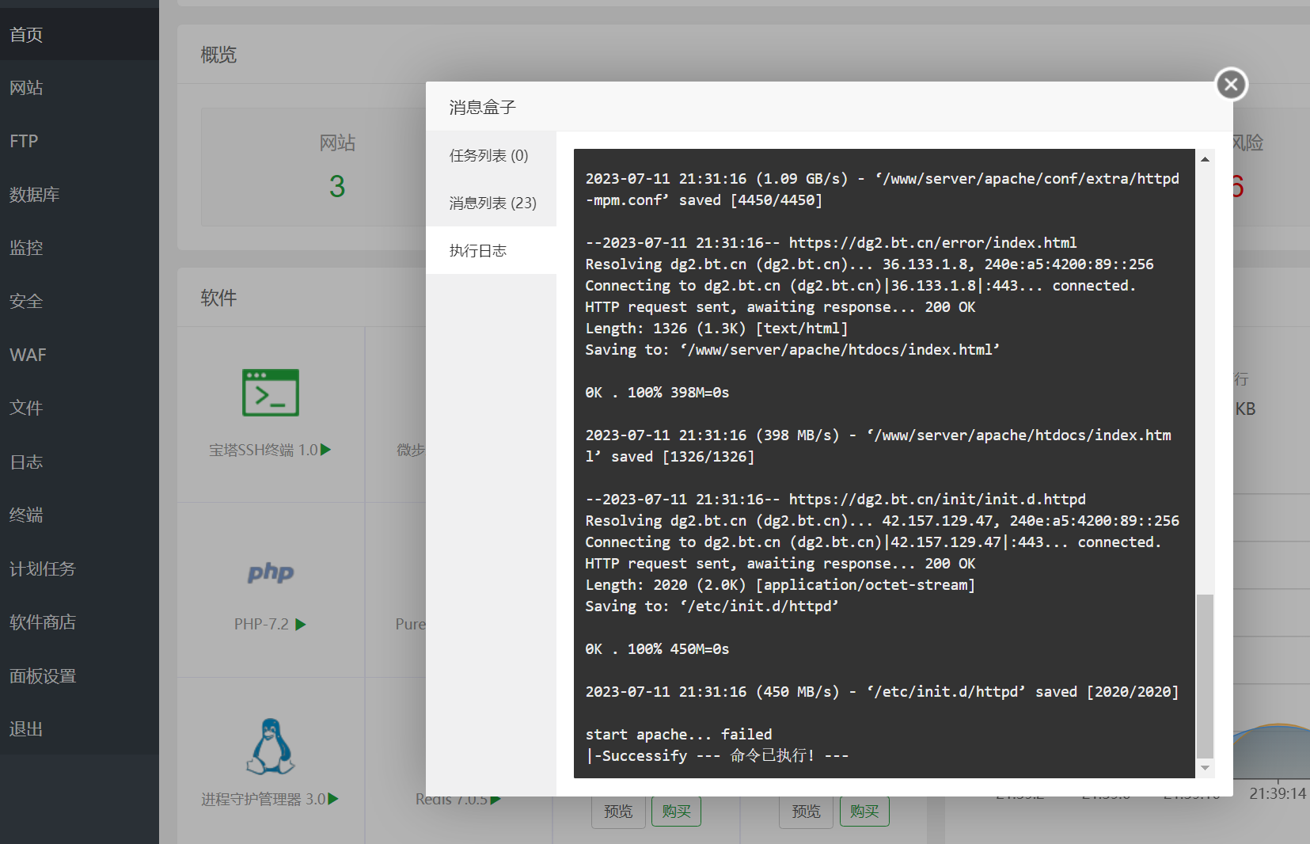This screenshot has width=1310, height=844.
Task: Open 安全 in the sidebar
Action: click(79, 302)
